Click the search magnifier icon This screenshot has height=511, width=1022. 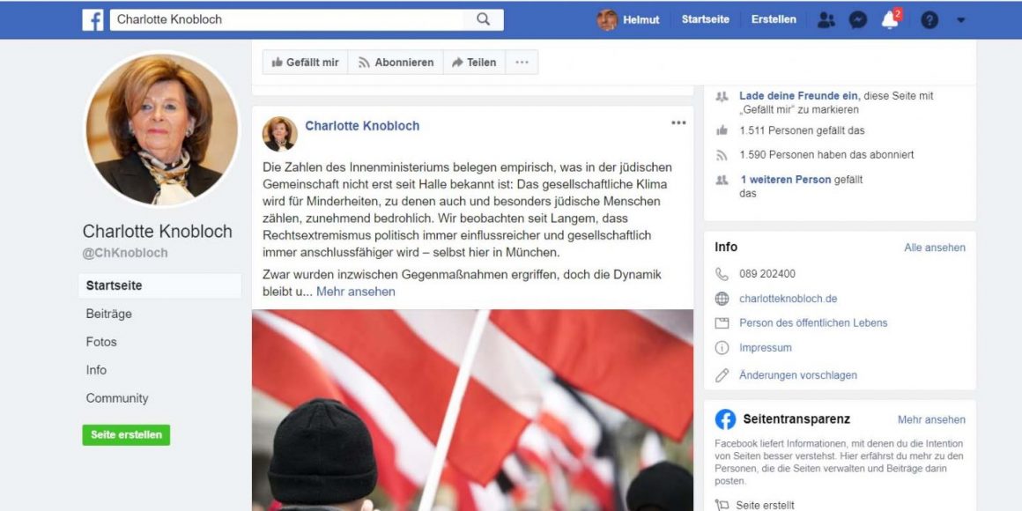pyautogui.click(x=483, y=19)
